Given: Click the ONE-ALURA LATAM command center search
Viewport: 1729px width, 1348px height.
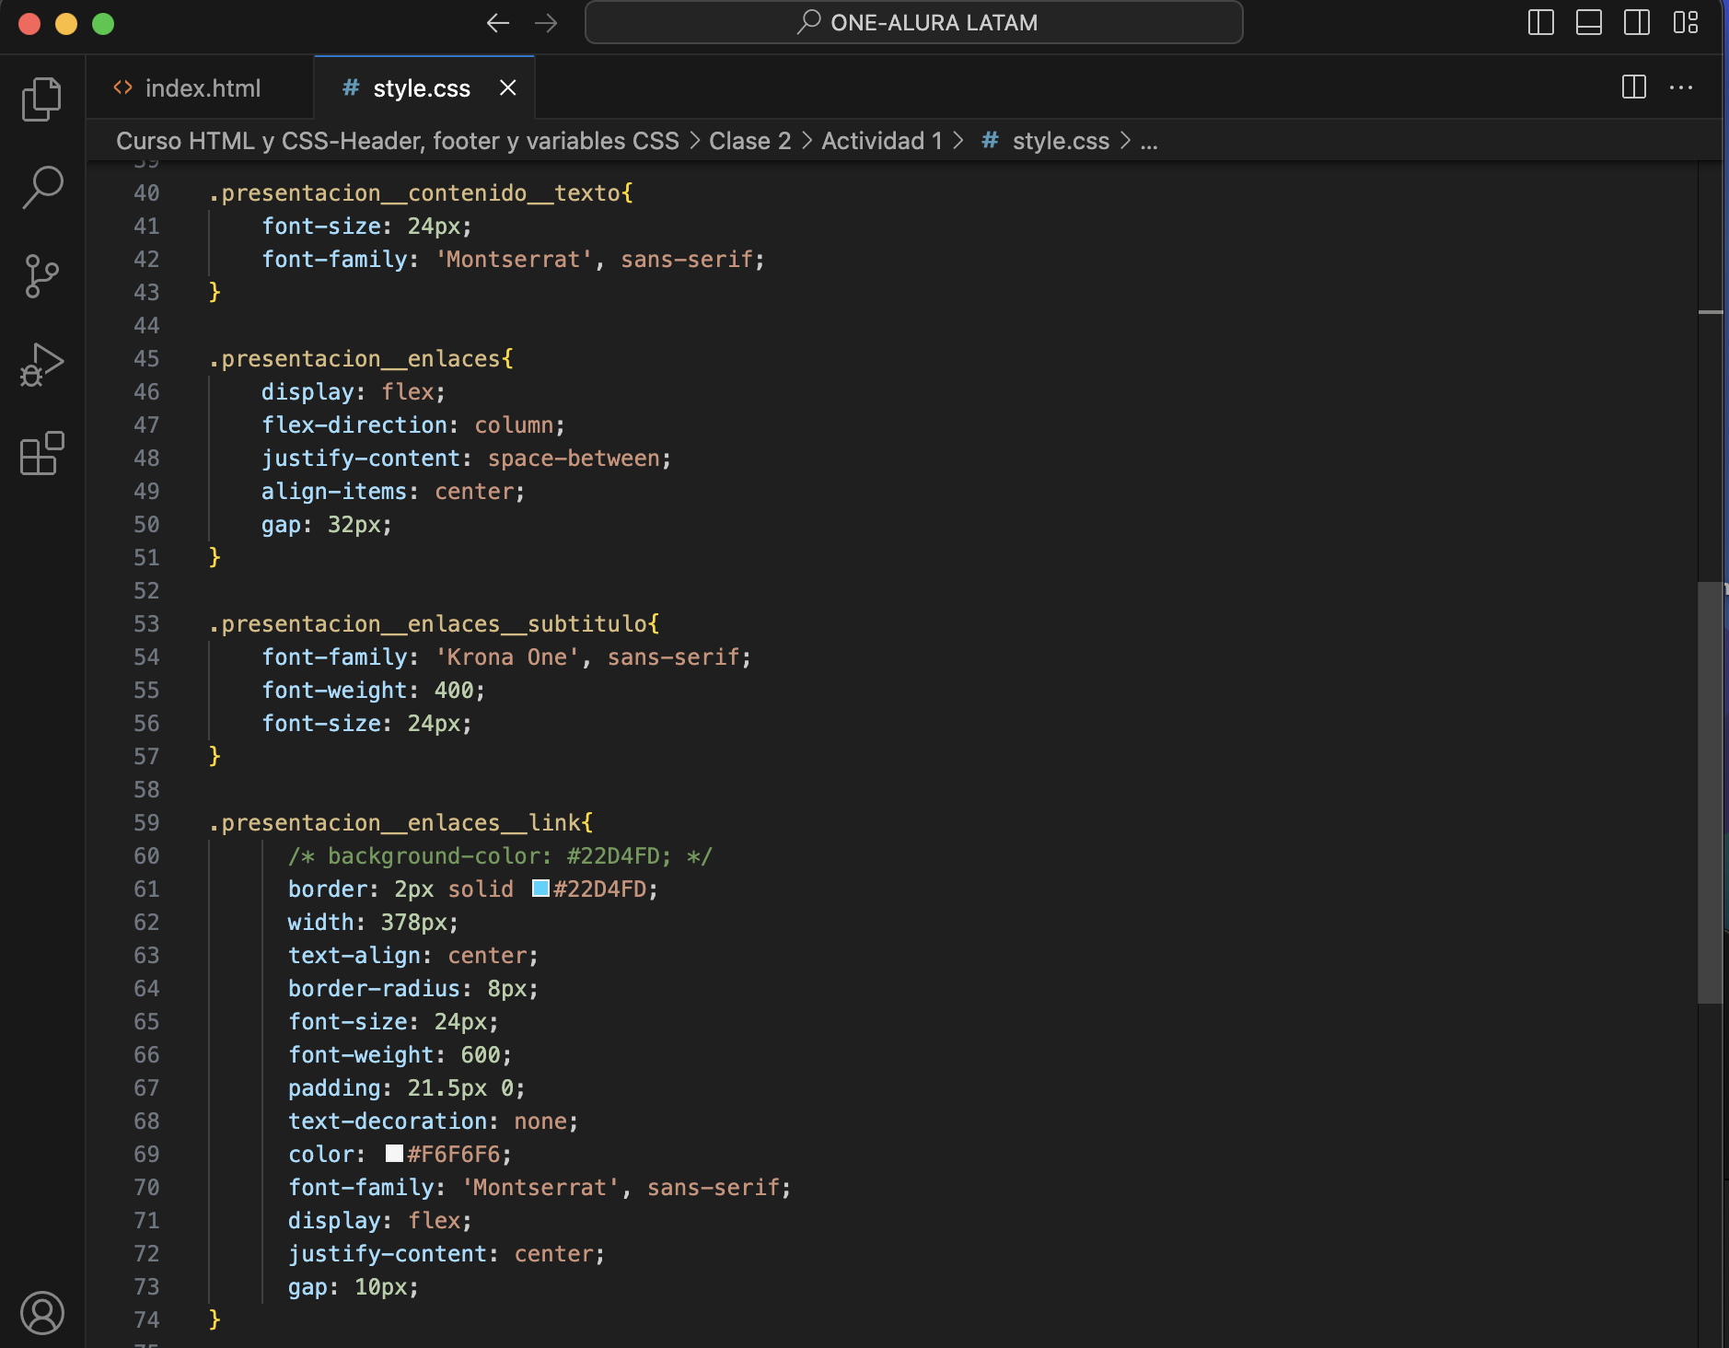Looking at the screenshot, I should [914, 23].
